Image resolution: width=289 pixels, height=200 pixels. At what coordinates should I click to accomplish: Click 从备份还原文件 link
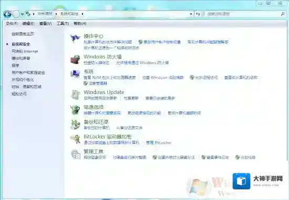point(129,128)
